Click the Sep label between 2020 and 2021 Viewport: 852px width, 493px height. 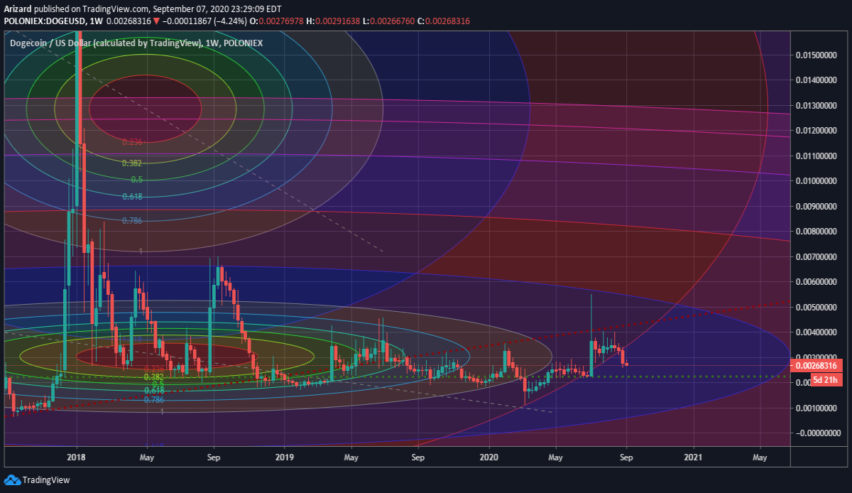[626, 458]
